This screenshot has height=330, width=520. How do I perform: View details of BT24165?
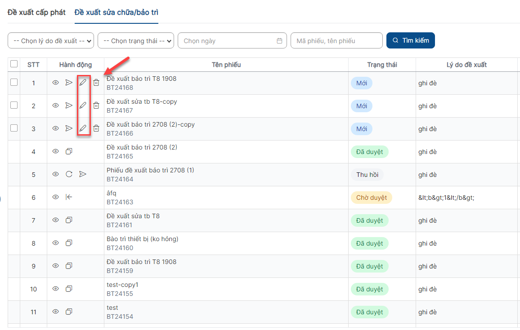(55, 151)
